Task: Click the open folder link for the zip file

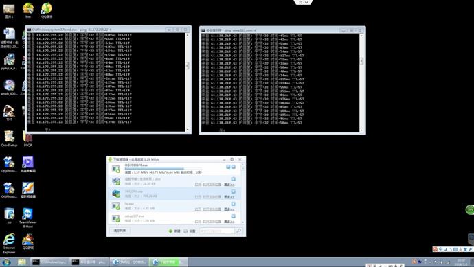Action: click(212, 196)
